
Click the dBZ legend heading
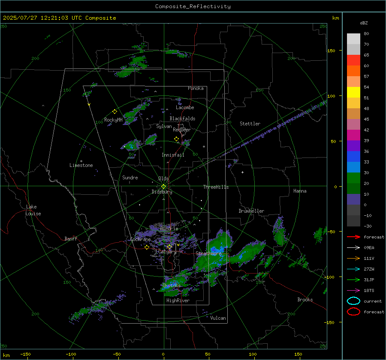pyautogui.click(x=364, y=23)
